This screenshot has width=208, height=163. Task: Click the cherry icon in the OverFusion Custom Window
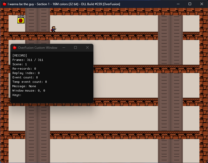point(15,48)
